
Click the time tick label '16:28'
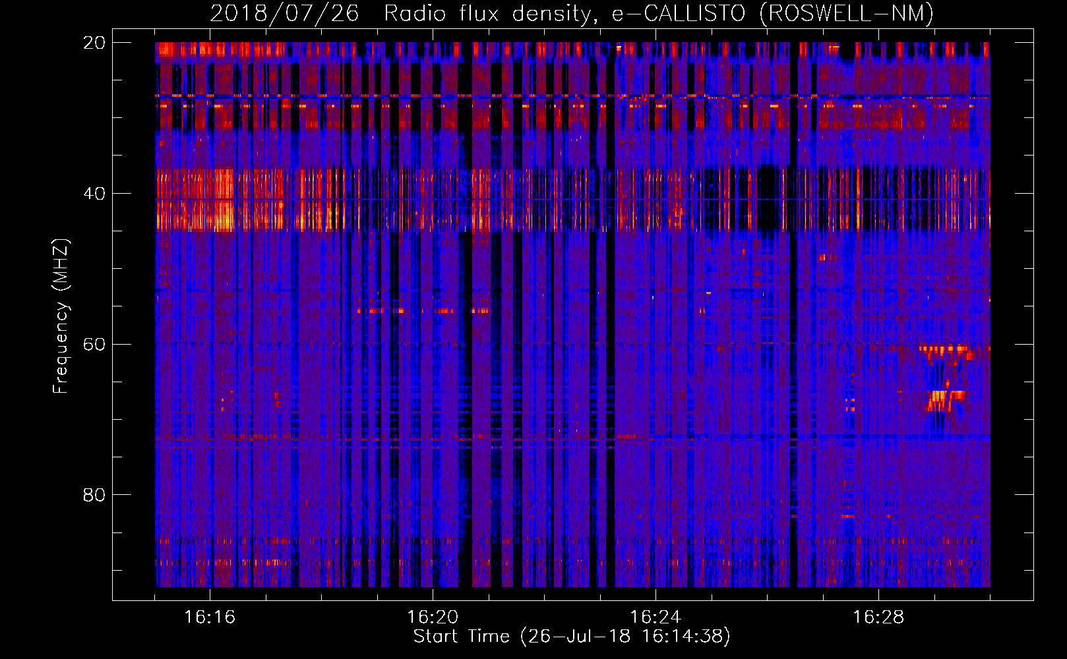click(878, 617)
